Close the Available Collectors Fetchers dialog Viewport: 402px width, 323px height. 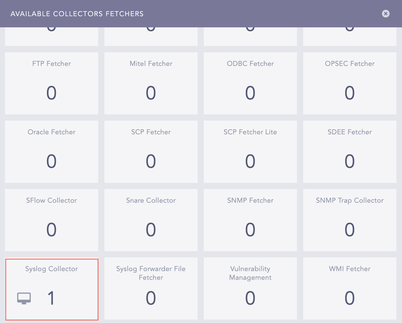386,14
